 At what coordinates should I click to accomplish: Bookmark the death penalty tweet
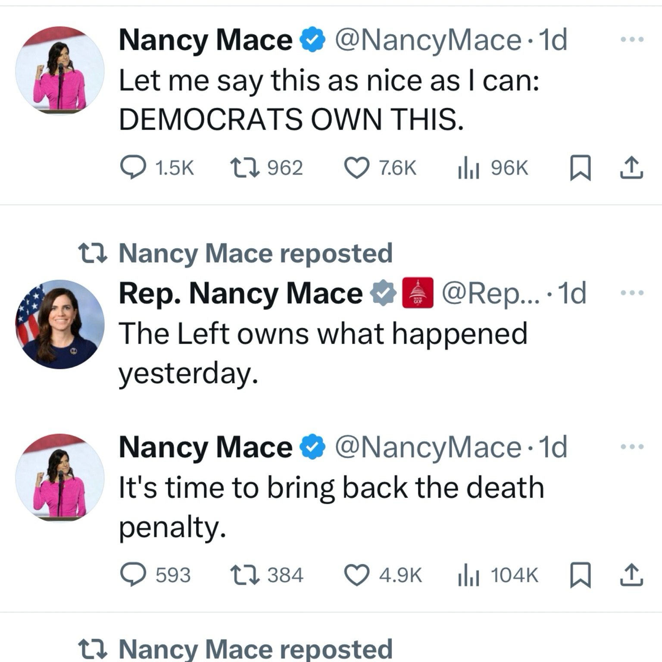(580, 575)
